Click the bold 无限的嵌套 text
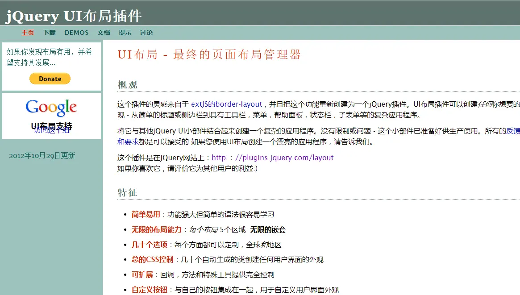The height and width of the screenshot is (295, 520). pos(268,230)
